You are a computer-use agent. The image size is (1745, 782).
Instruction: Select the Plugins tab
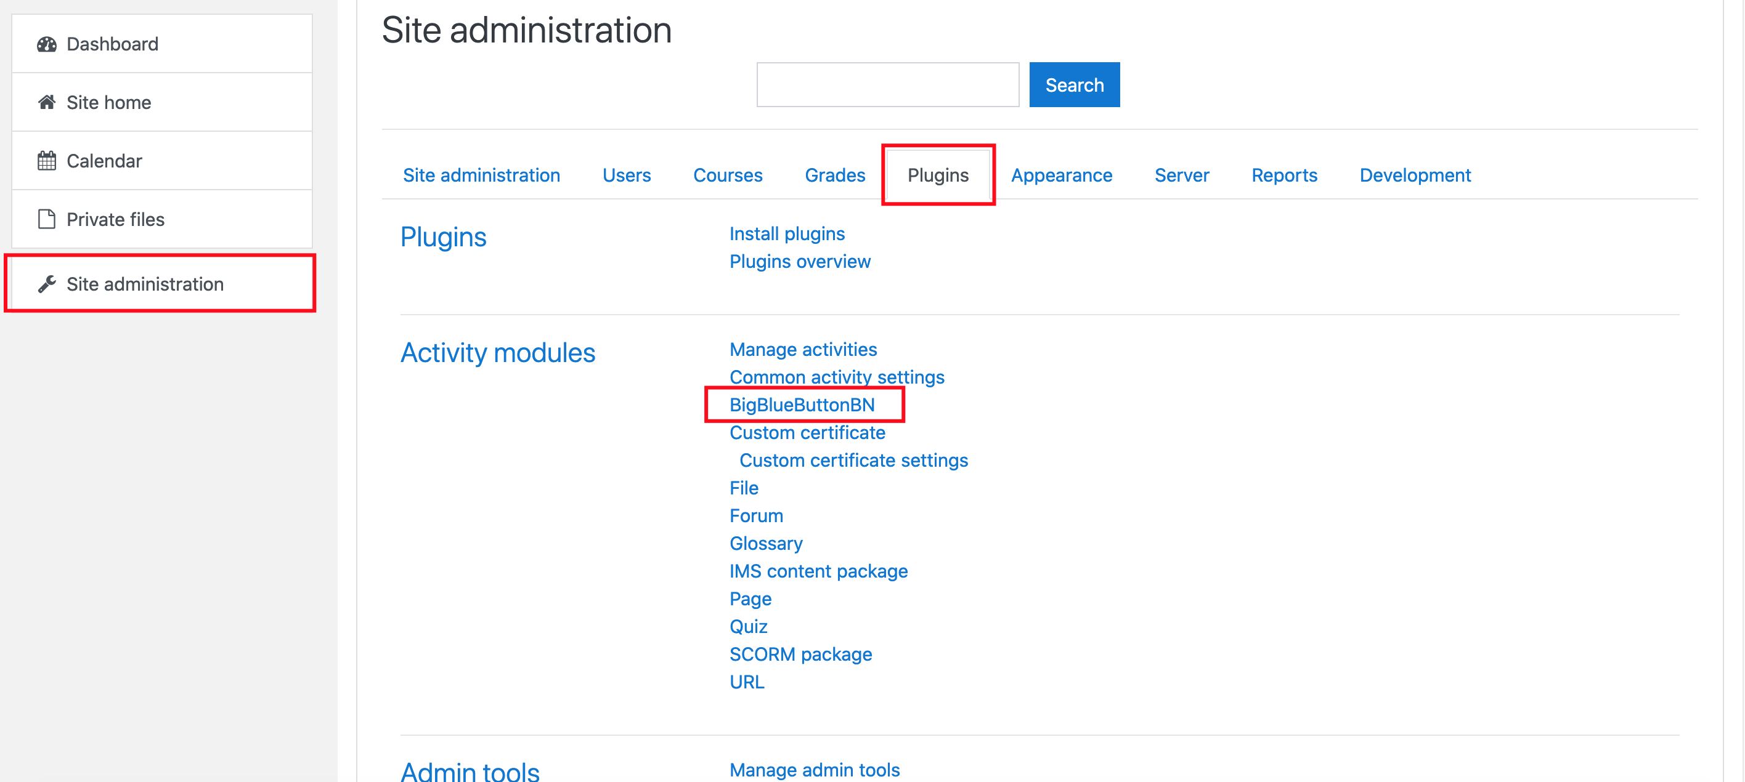[x=938, y=175]
